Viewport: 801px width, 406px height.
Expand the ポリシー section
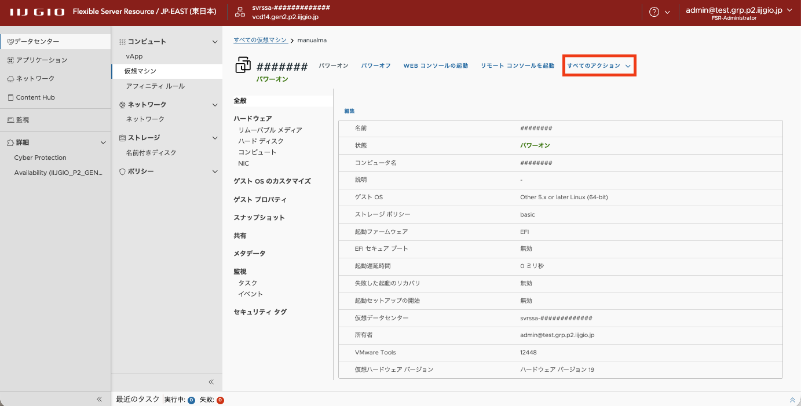[x=215, y=171]
